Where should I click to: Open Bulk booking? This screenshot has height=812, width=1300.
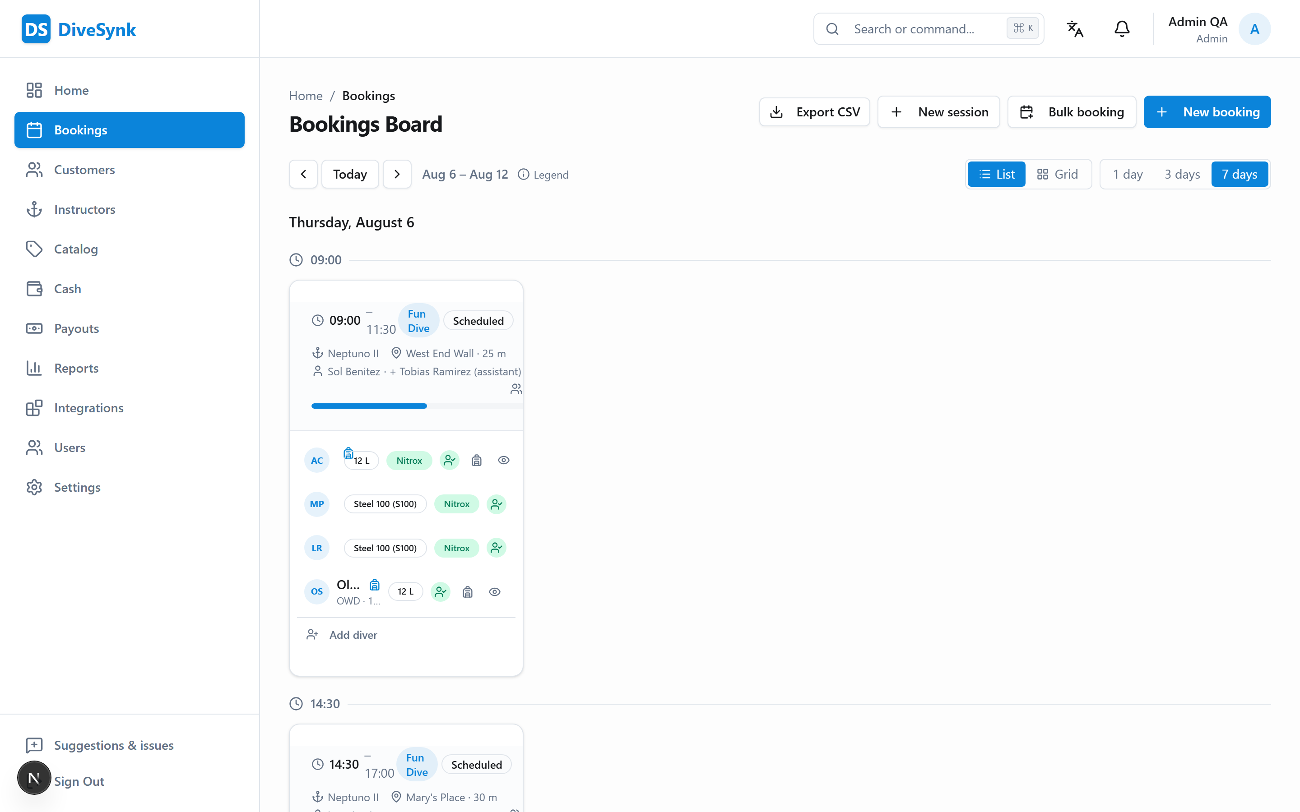[x=1072, y=112]
